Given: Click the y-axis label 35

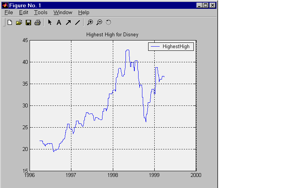Looking at the screenshot, I should (25, 84).
